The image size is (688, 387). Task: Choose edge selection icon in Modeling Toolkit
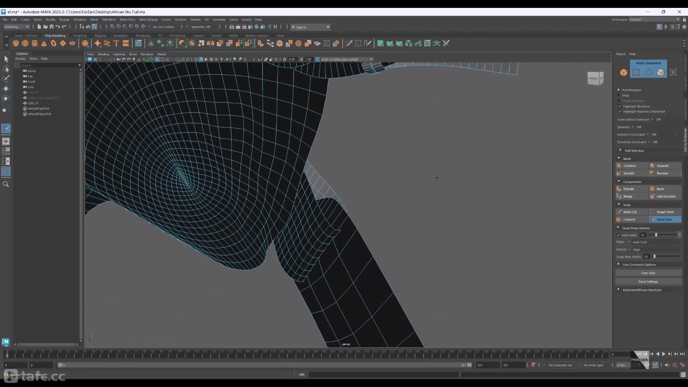point(648,72)
